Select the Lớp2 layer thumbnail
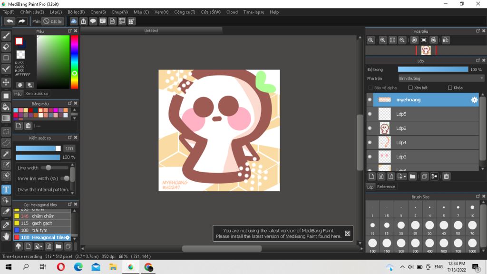 [384, 128]
